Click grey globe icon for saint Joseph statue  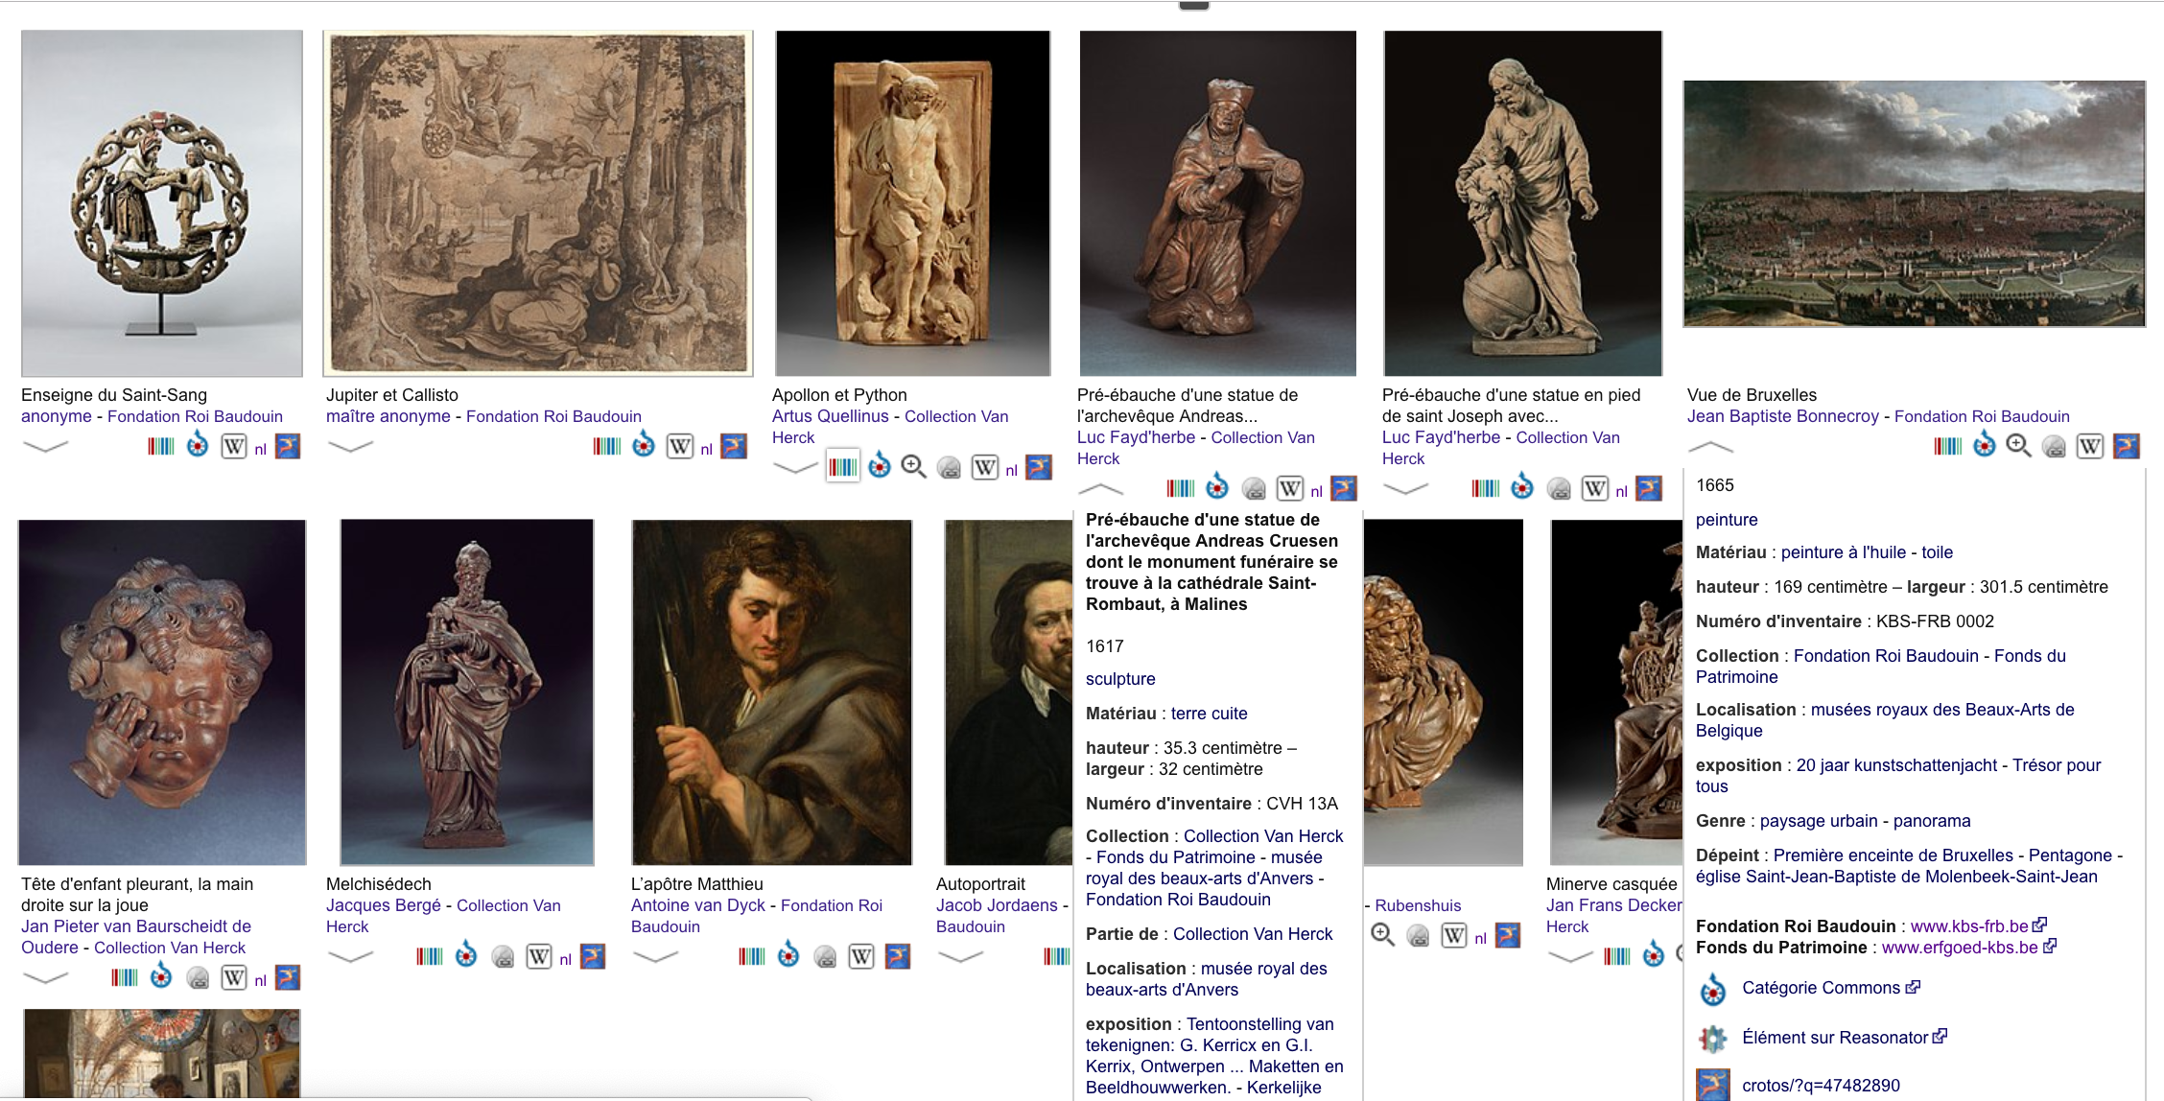(1560, 489)
